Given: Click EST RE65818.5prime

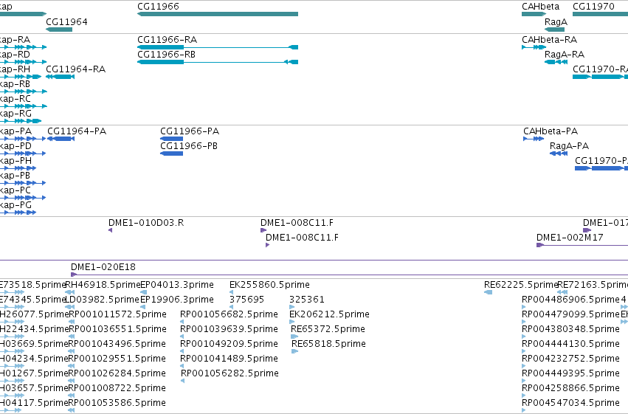Looking at the screenshot, I should [294, 351].
